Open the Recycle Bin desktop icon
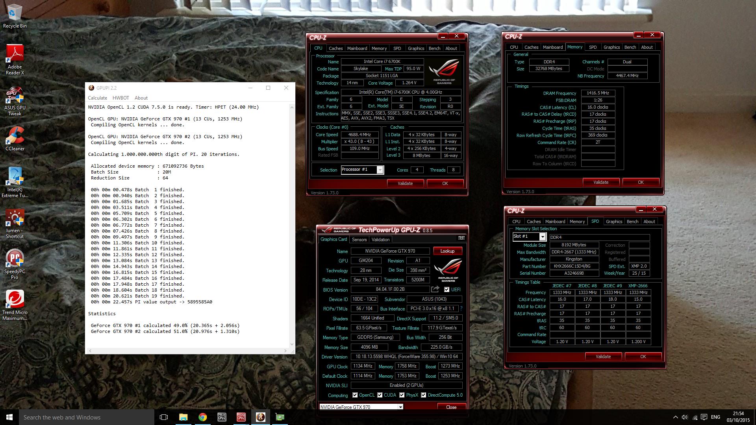Screen dimensions: 756x425 [x=15, y=16]
